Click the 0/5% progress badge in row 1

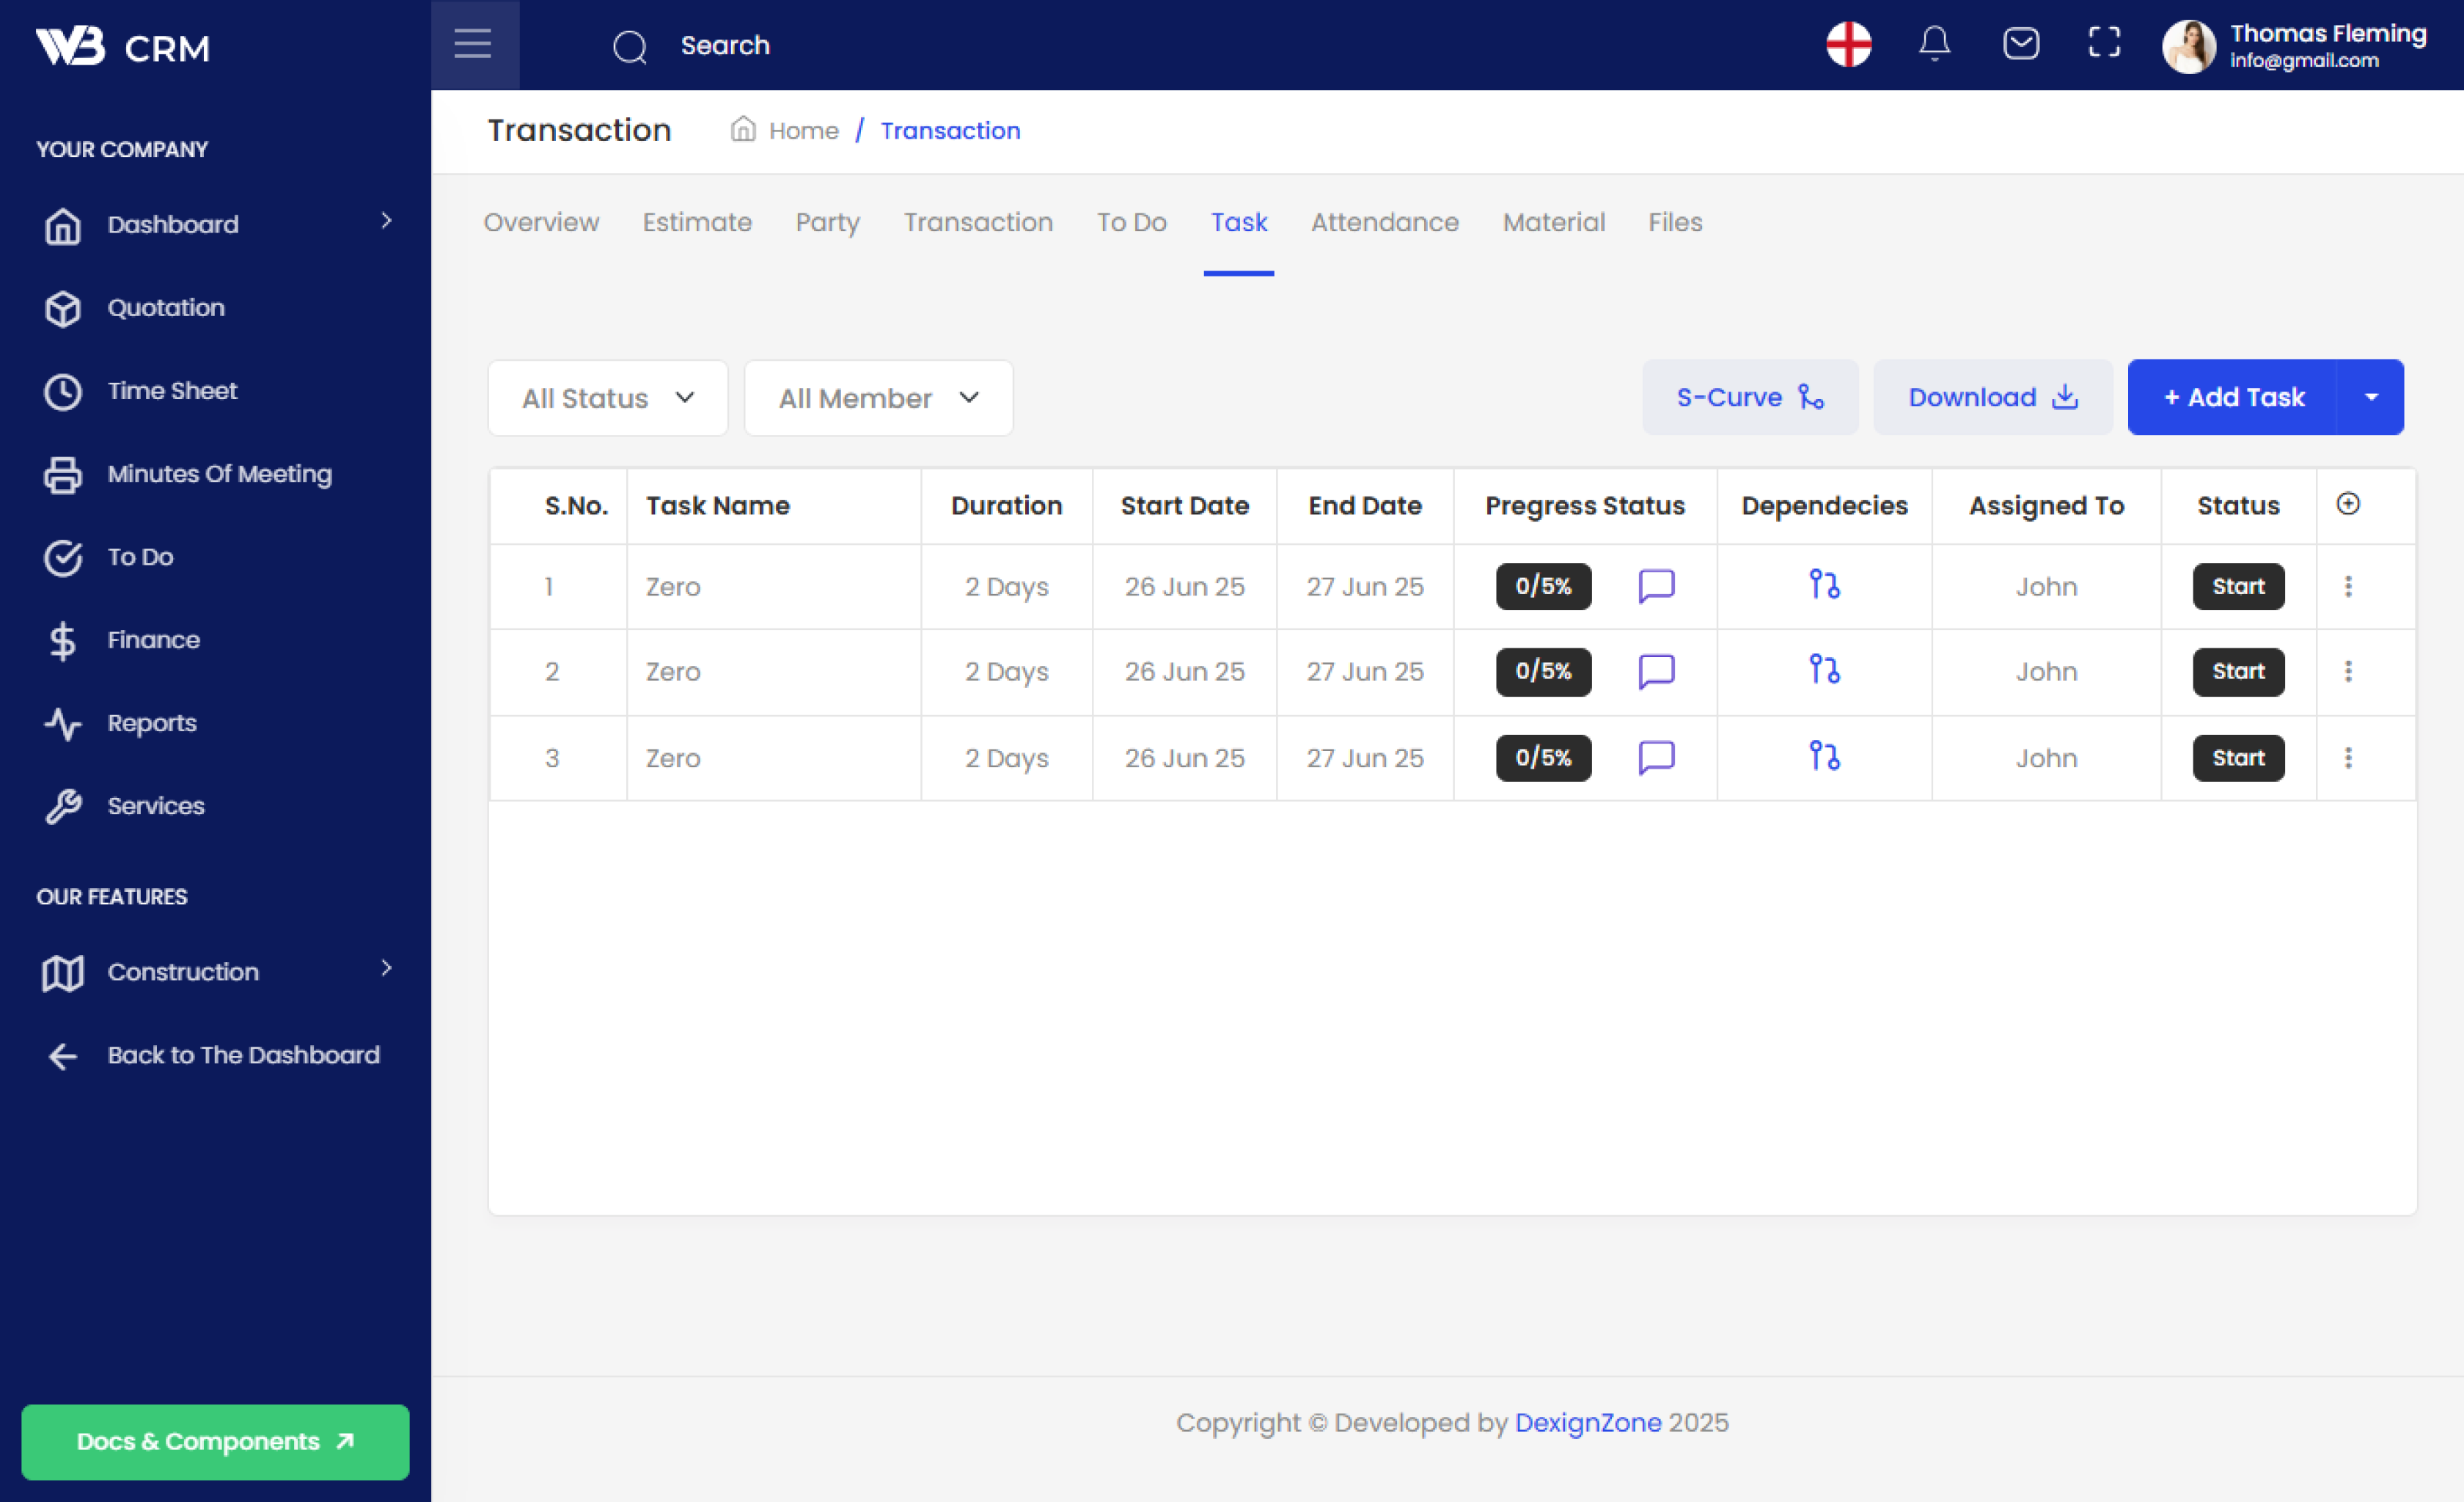[1543, 586]
